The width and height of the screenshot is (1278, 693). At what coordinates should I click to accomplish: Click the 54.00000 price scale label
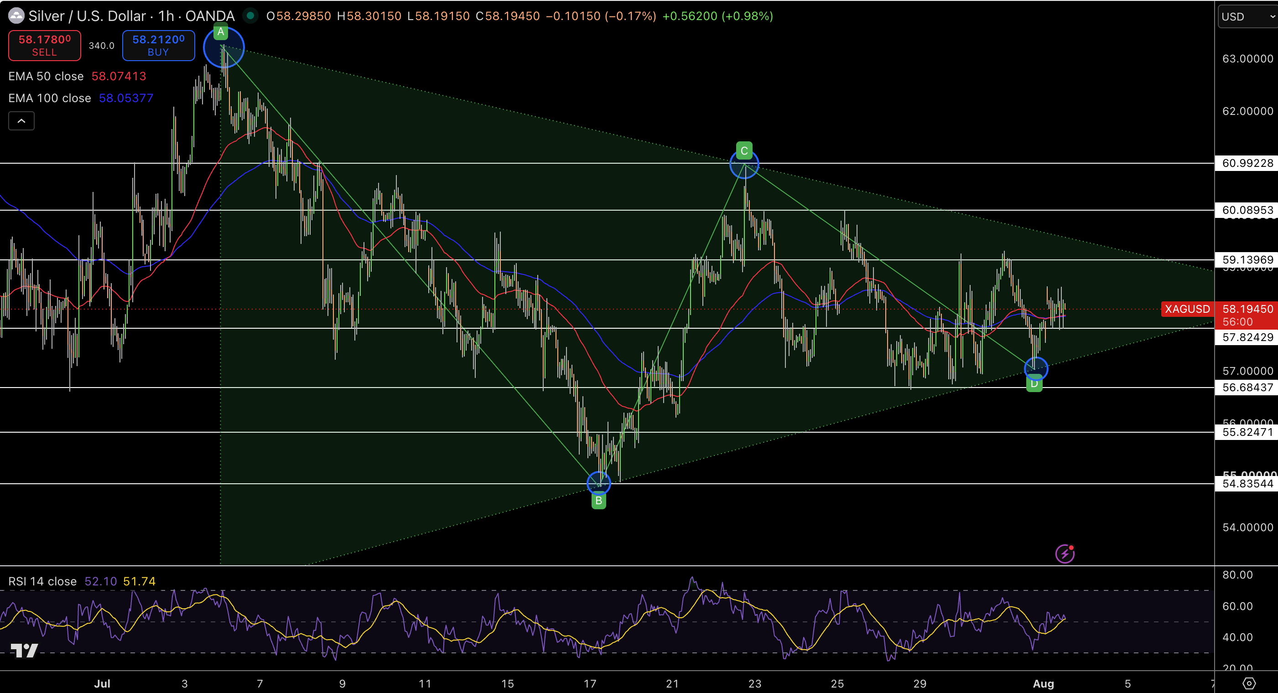coord(1247,528)
